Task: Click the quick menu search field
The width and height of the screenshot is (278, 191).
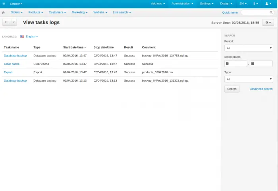Action: coord(257,12)
